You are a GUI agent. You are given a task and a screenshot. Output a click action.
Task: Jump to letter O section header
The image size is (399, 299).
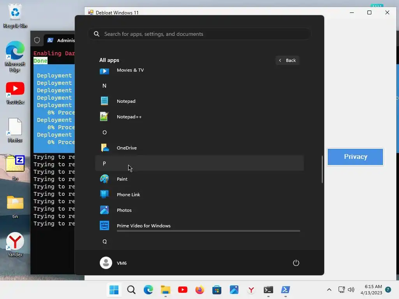(104, 132)
